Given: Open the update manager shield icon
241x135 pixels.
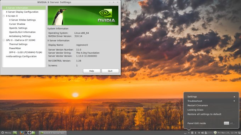Looking at the screenshot, I should (215, 133).
